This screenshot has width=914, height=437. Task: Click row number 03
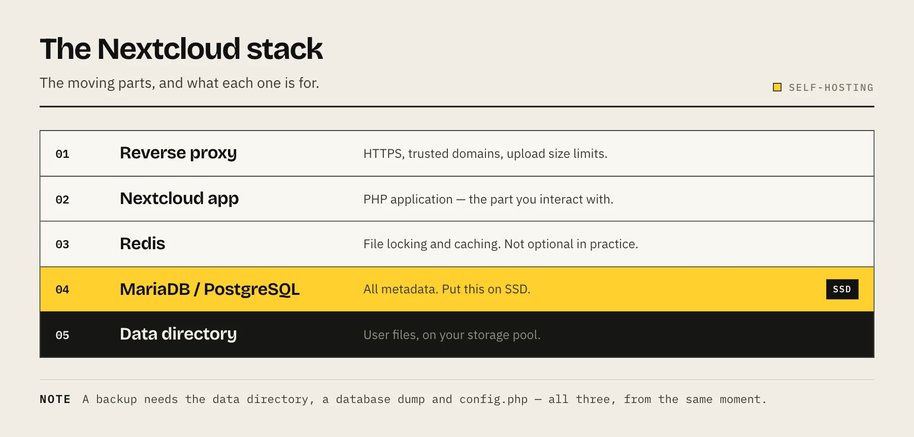(62, 244)
